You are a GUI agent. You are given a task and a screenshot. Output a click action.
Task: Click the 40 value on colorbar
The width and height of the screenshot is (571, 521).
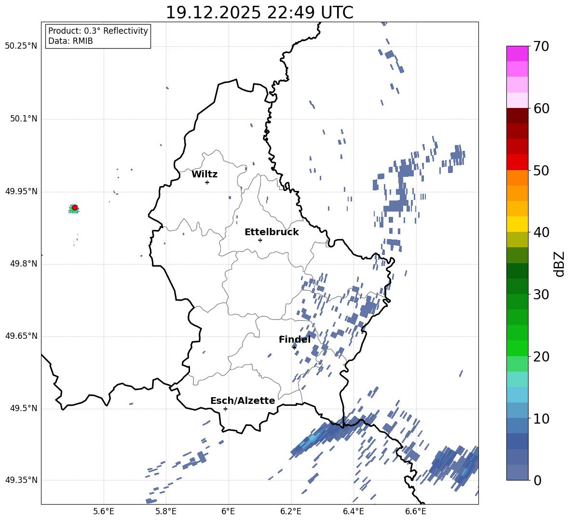(541, 232)
